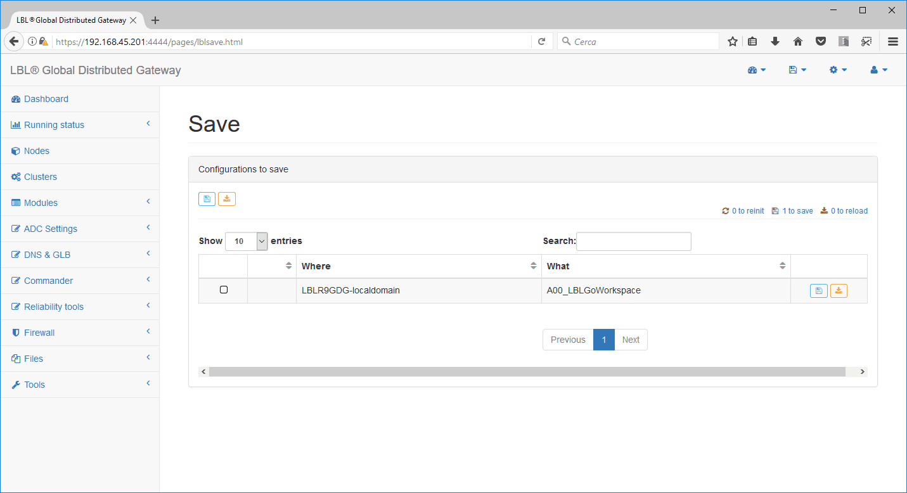The image size is (907, 493).
Task: Click the right arrow of the horizontal scrollbar
Action: tap(862, 371)
